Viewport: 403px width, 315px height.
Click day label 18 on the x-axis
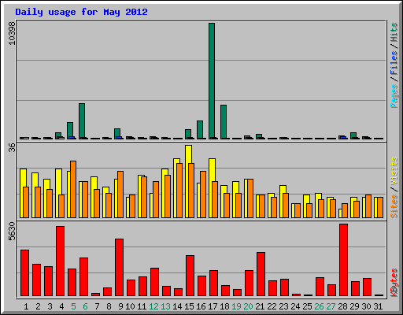(x=224, y=306)
